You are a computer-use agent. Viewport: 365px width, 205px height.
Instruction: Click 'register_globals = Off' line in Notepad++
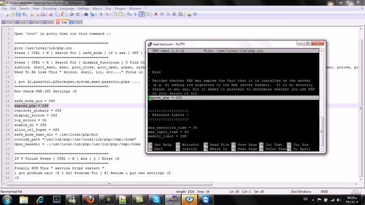click(x=38, y=110)
